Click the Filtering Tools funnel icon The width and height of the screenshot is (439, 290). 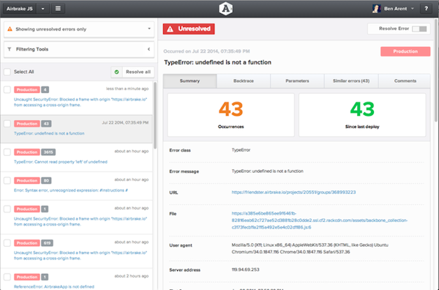pos(10,49)
